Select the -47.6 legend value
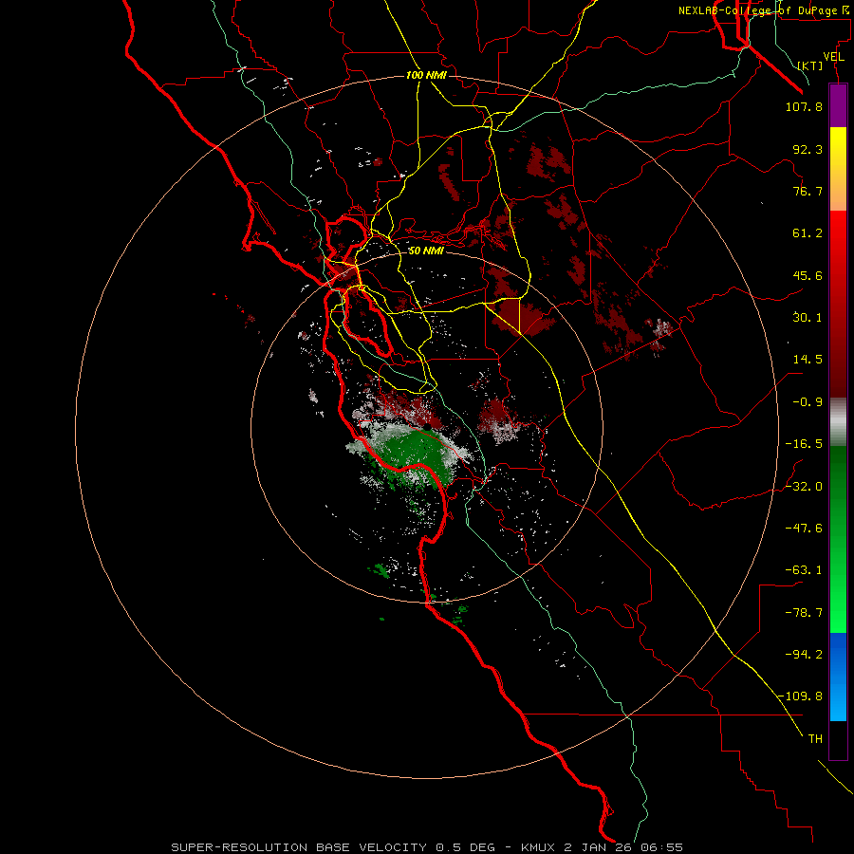This screenshot has height=854, width=854. [x=804, y=529]
